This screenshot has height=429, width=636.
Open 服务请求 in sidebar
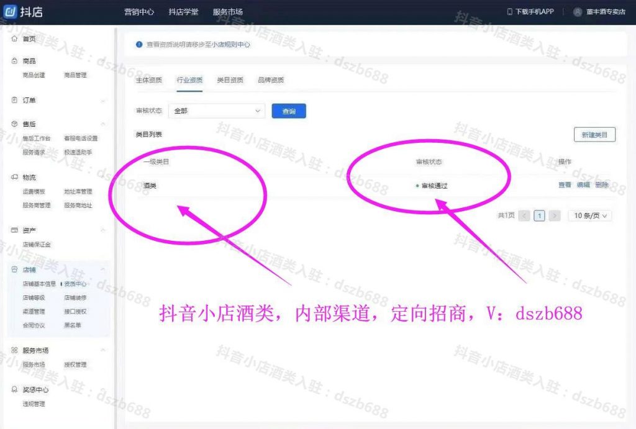click(x=34, y=152)
